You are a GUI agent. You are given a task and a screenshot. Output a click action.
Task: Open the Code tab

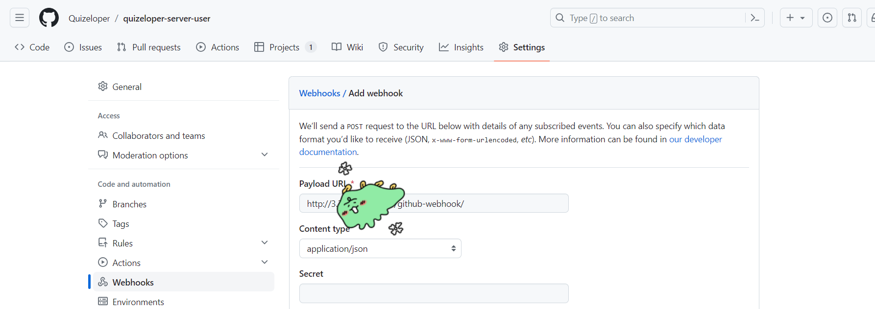click(32, 47)
